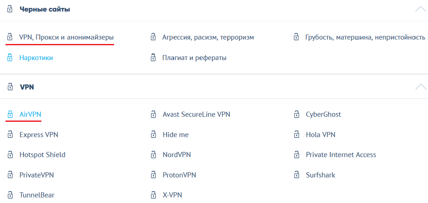Toggle the ProtonVPN lock
This screenshot has width=428, height=203.
coord(153,175)
